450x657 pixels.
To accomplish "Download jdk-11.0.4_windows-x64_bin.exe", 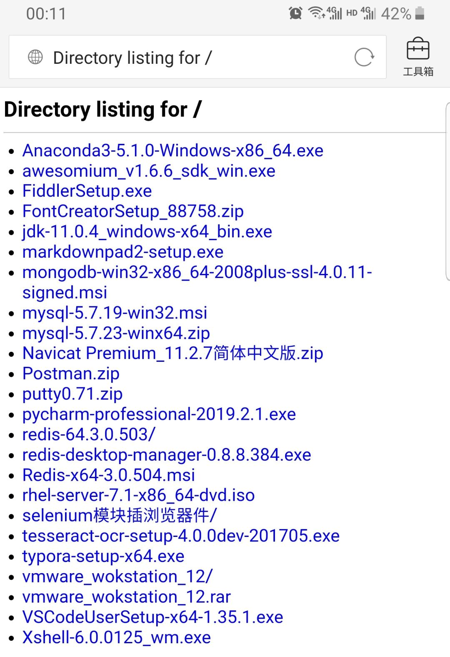I will [147, 232].
